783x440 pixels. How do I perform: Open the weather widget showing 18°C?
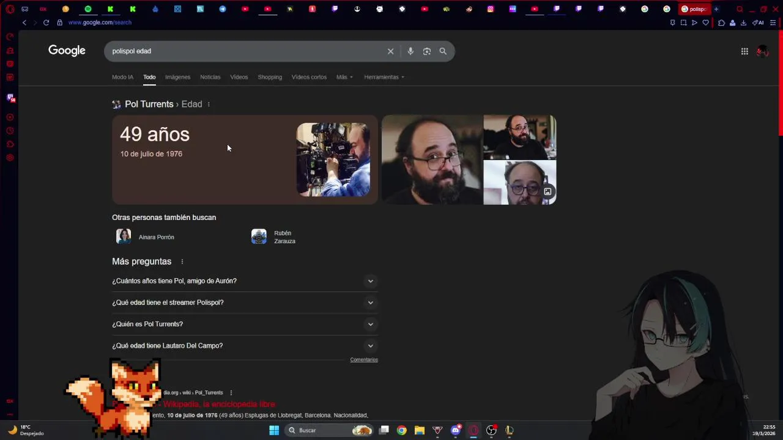(26, 430)
